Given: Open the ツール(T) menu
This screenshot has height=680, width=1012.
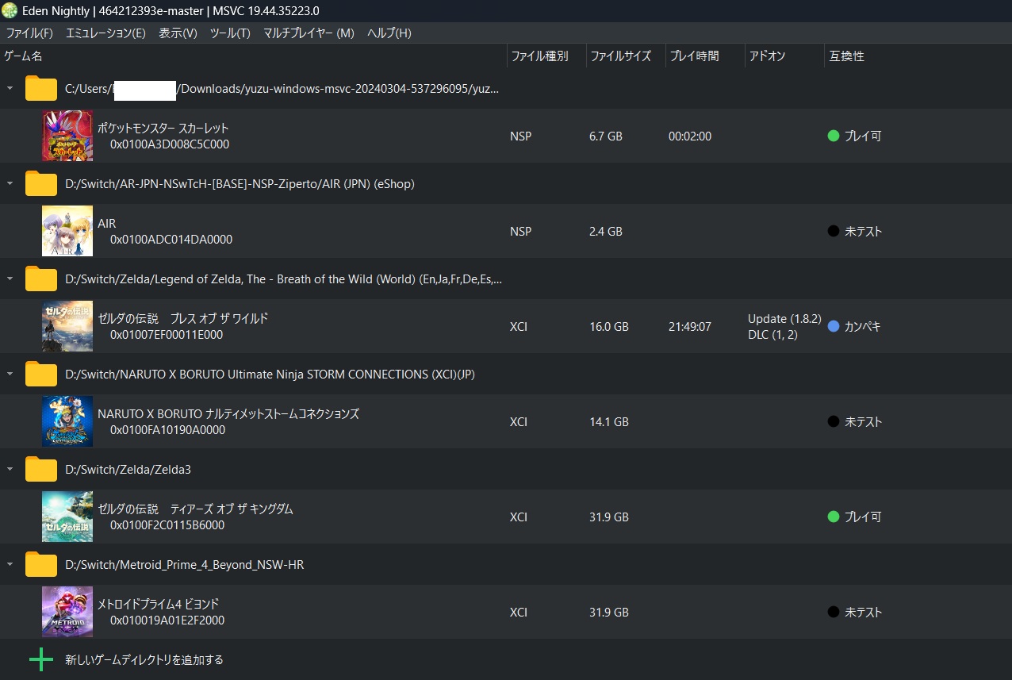Looking at the screenshot, I should [x=230, y=33].
